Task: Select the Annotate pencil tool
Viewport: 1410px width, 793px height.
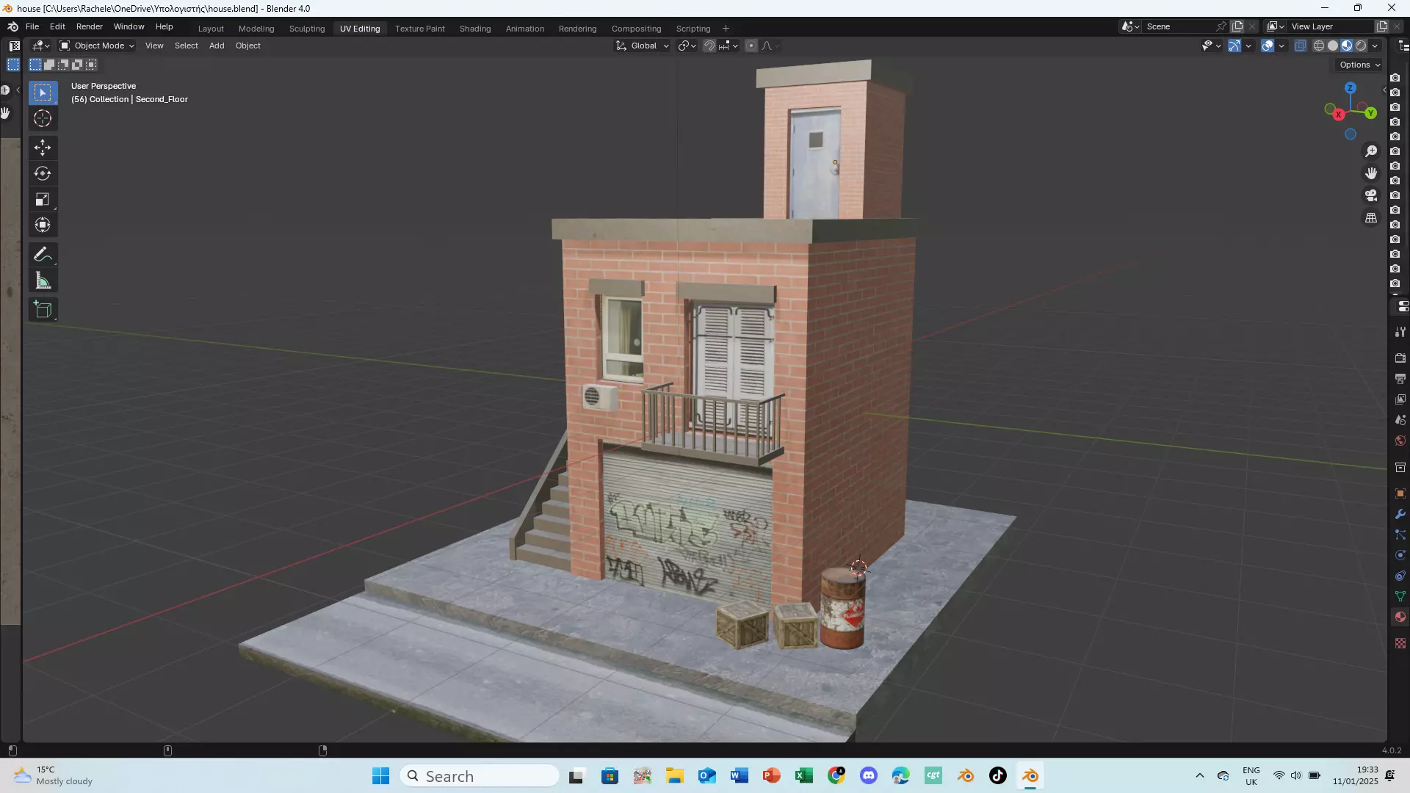Action: click(43, 254)
